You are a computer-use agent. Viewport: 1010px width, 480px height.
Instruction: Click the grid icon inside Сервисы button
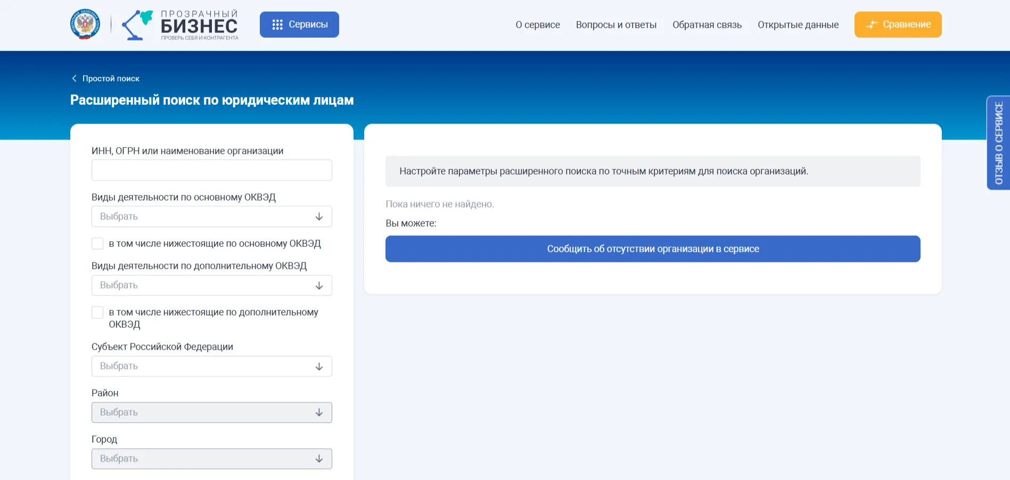(x=277, y=24)
